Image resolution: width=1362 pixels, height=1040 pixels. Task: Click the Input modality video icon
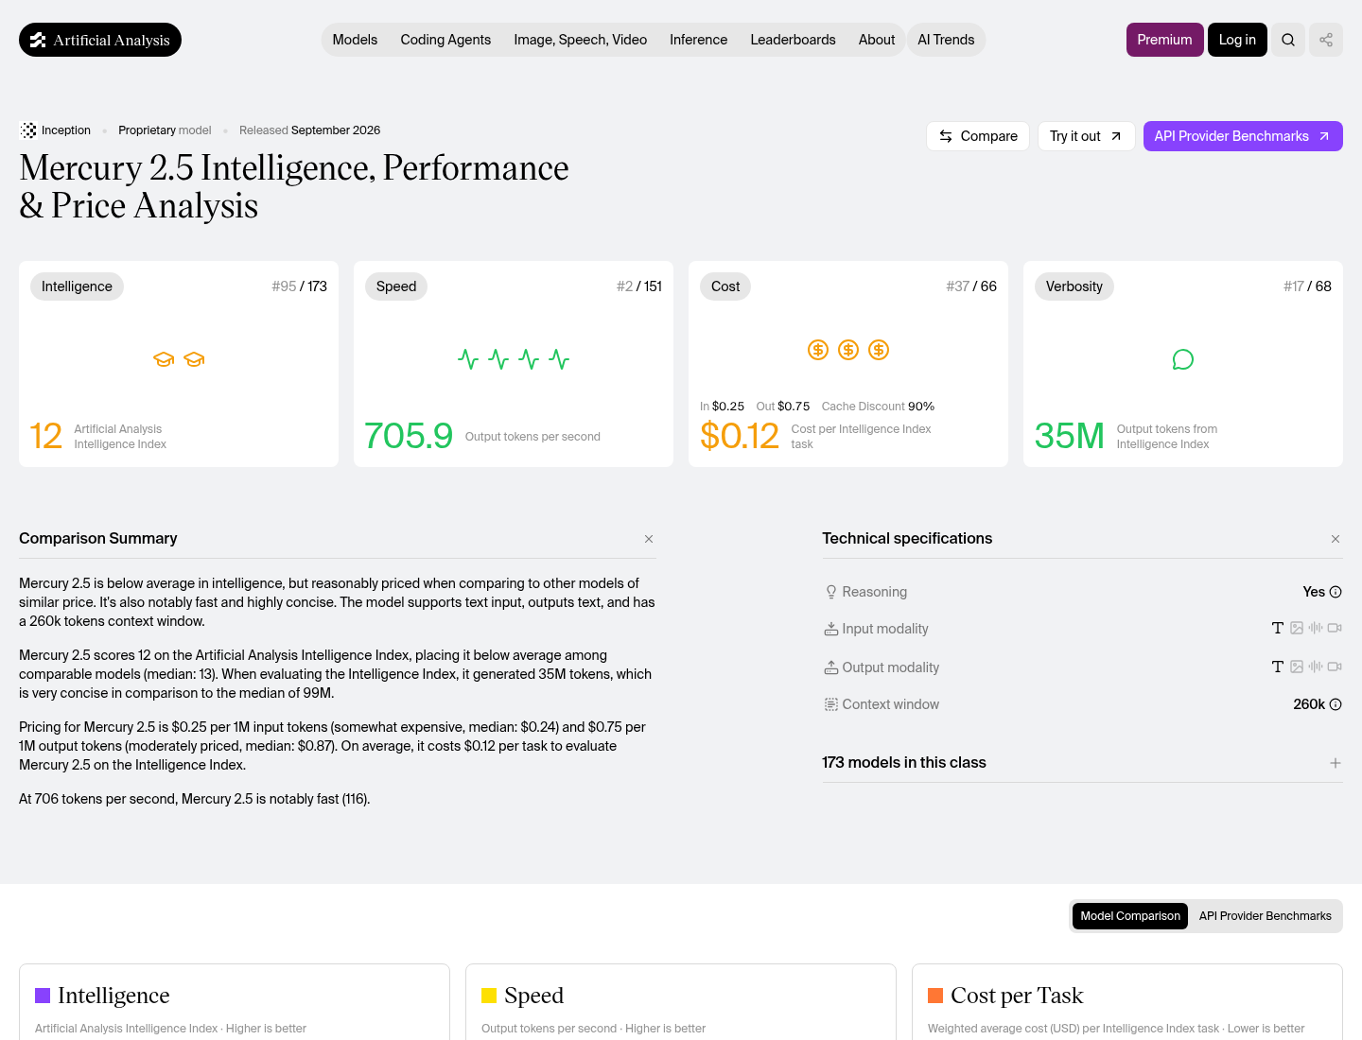tap(1335, 628)
